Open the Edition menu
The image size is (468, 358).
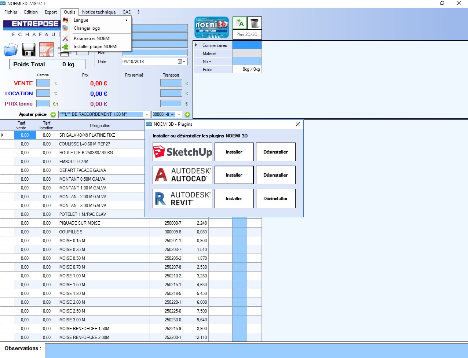pyautogui.click(x=31, y=12)
